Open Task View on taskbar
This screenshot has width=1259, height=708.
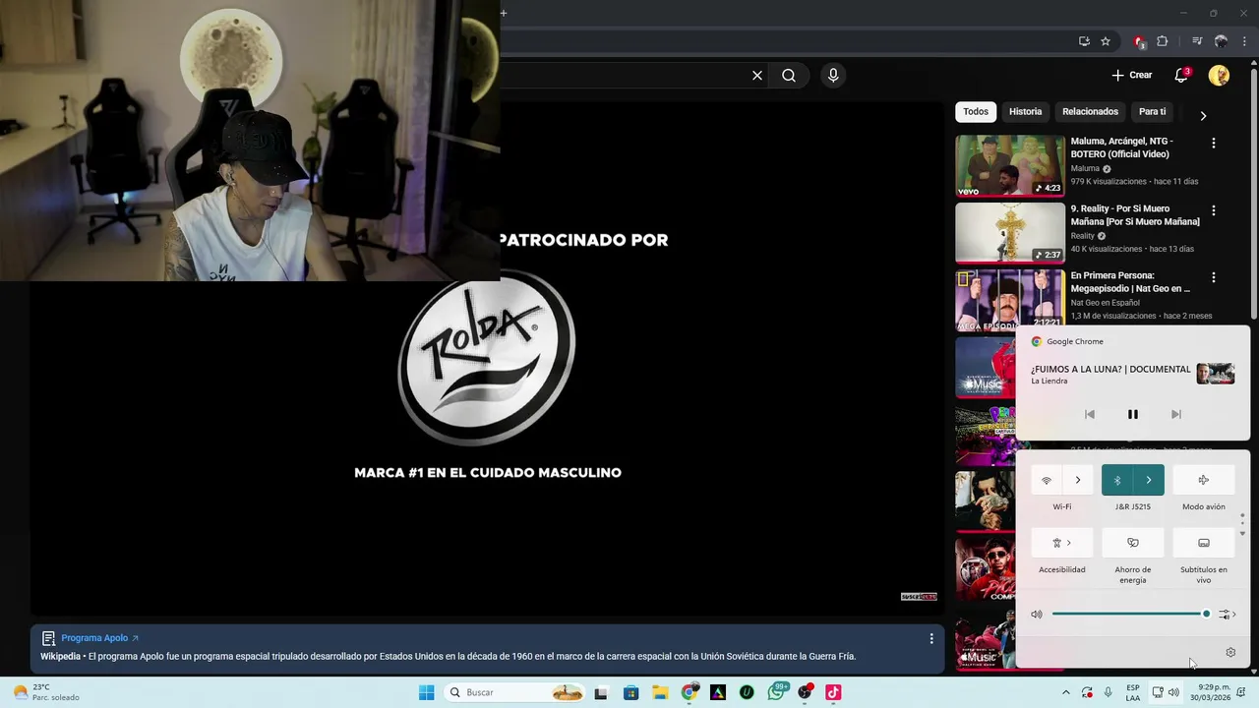pyautogui.click(x=601, y=692)
